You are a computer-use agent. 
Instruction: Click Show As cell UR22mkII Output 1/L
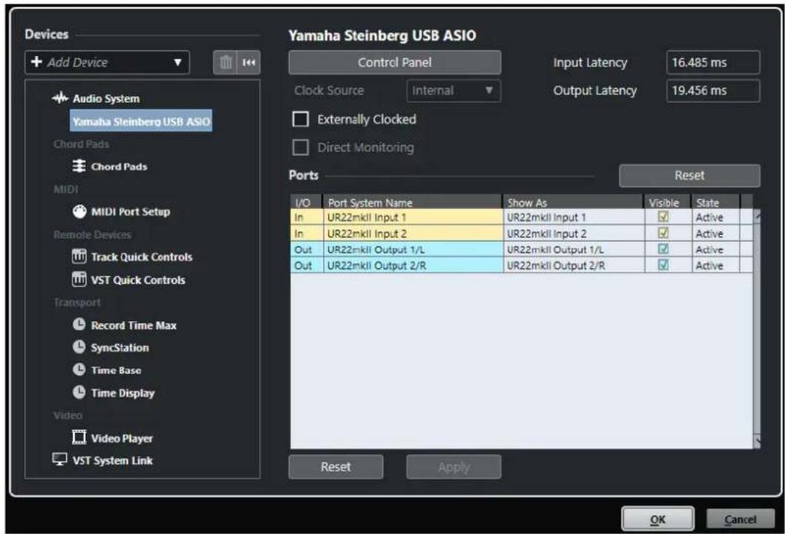(x=574, y=249)
